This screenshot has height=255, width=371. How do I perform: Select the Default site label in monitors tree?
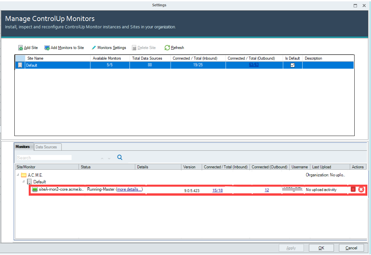coord(39,182)
